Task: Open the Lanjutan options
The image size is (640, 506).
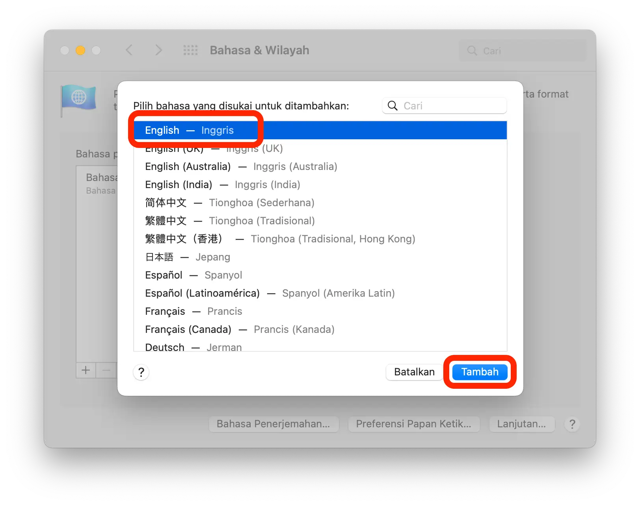Action: [522, 424]
